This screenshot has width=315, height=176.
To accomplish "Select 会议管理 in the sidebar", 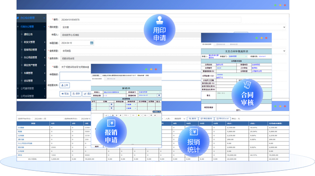I will (28, 81).
